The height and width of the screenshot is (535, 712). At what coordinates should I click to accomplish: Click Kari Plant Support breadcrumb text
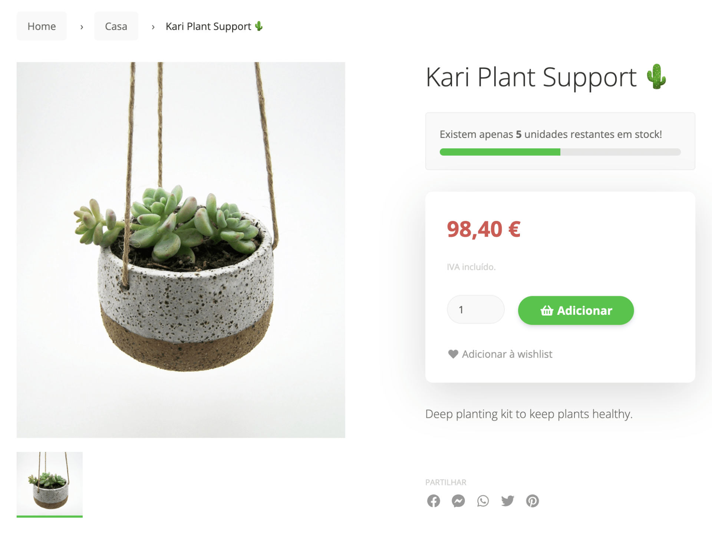pos(208,26)
